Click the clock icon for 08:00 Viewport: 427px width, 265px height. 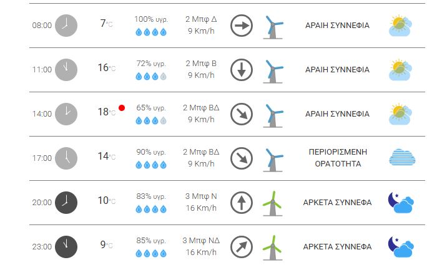(x=66, y=25)
